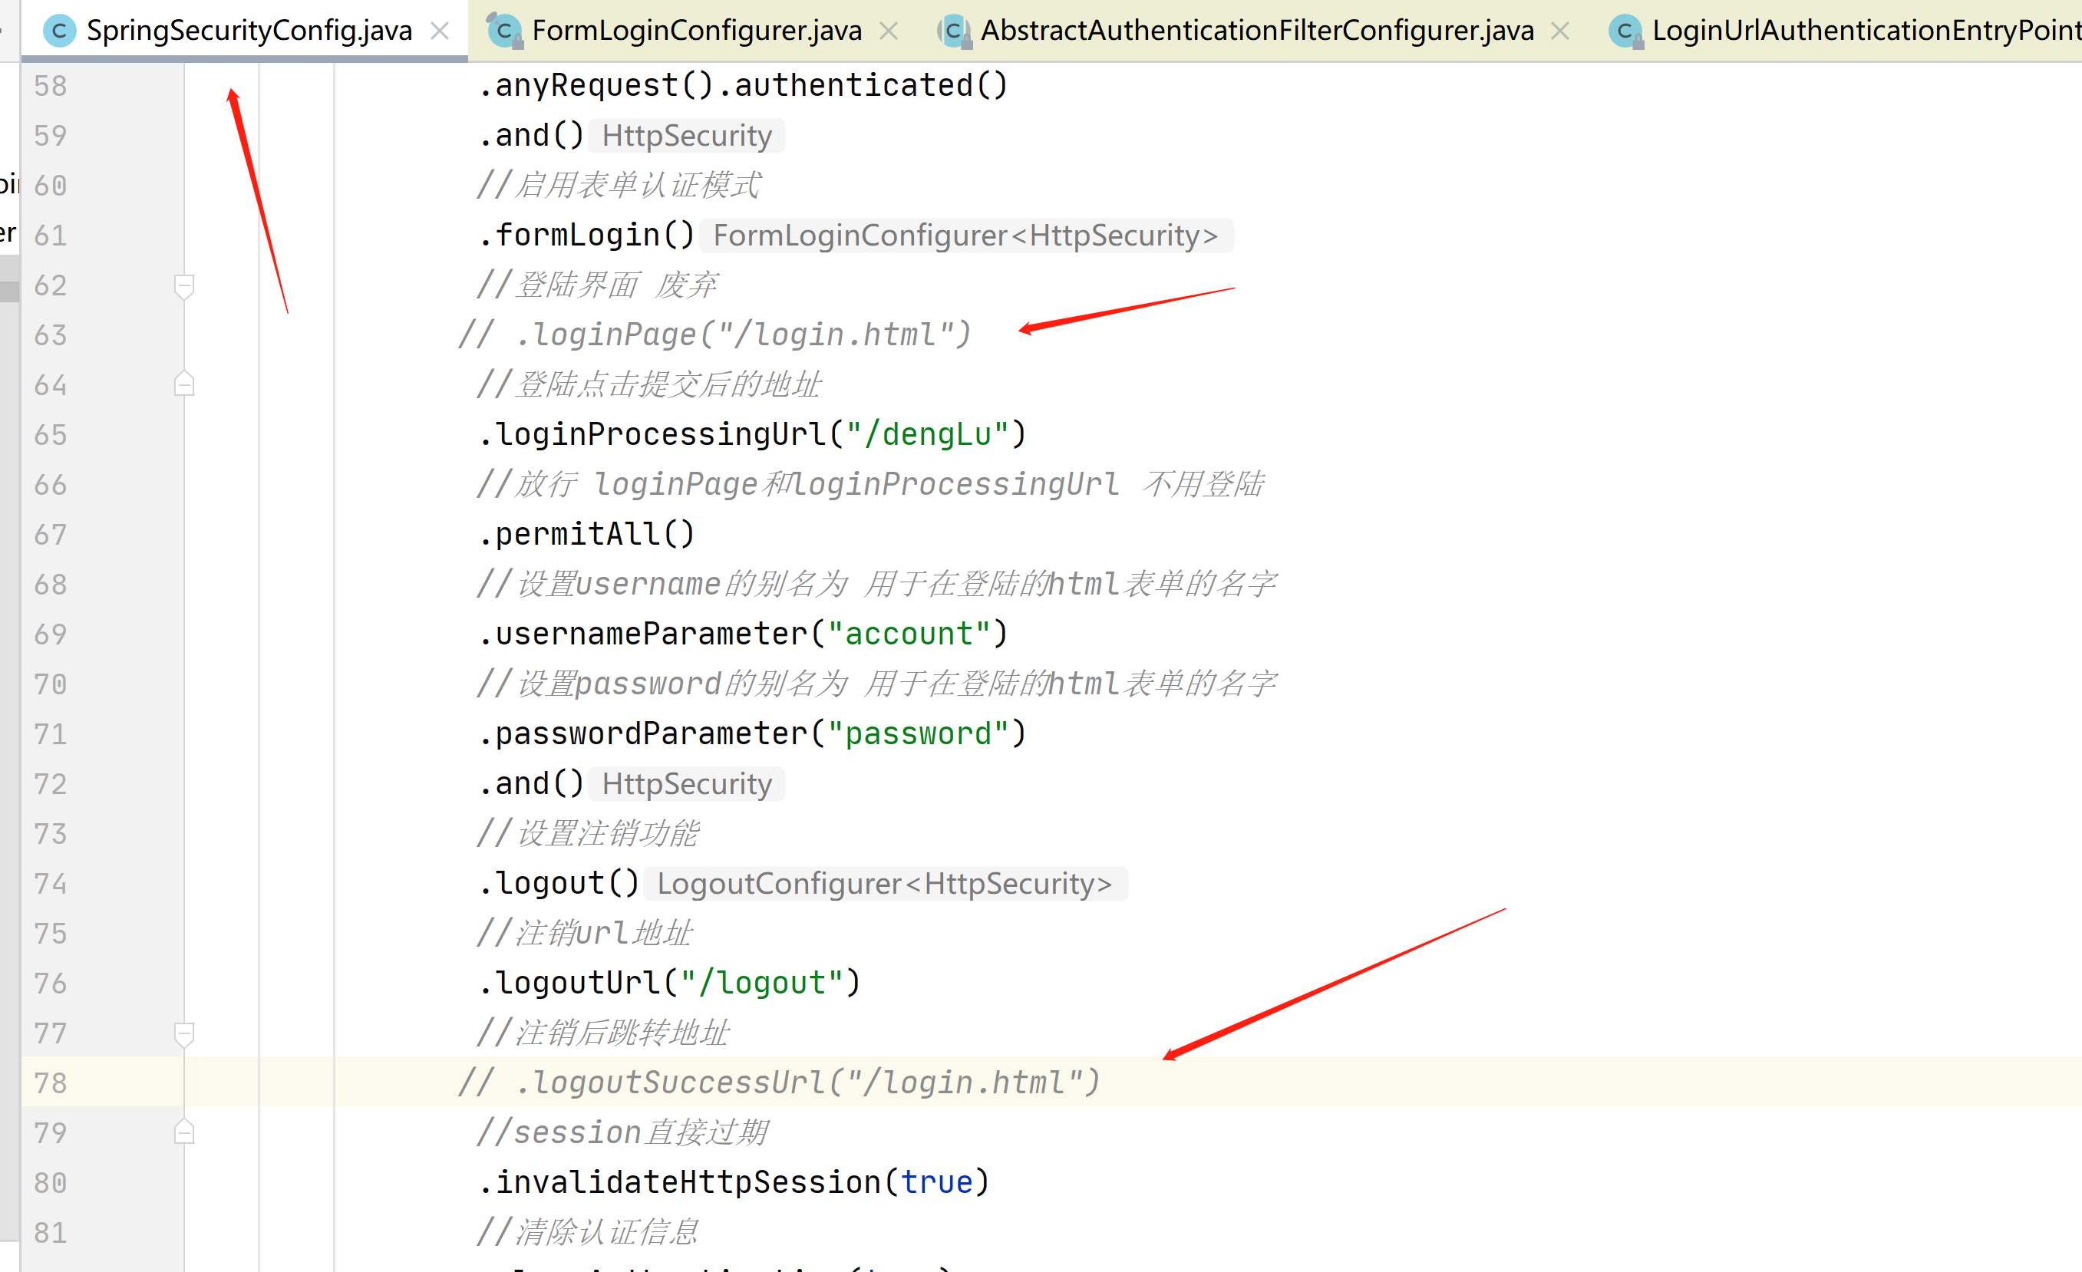This screenshot has height=1272, width=2082.
Task: Click AbstractAuthenticationFilterConfigurer.java class icon
Action: tap(953, 31)
